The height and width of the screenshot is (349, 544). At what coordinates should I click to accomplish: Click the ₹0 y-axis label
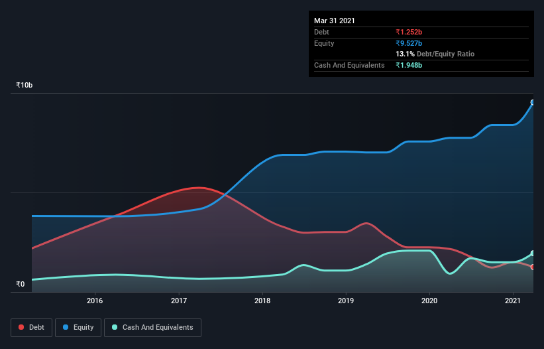tap(21, 284)
